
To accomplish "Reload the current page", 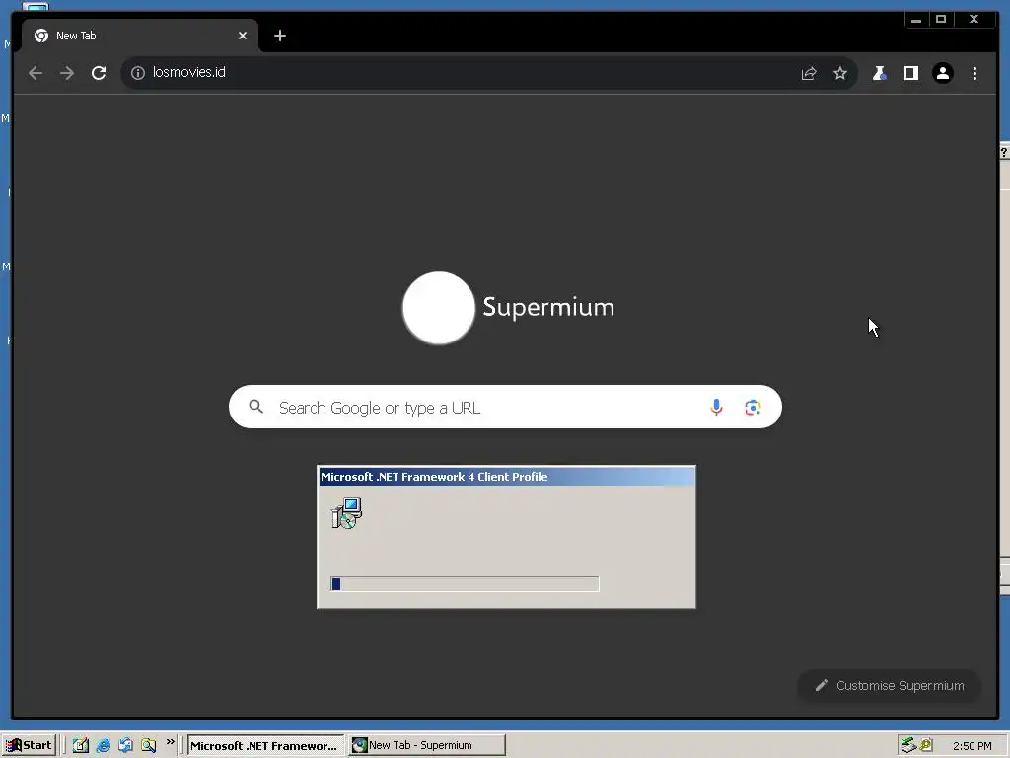I will point(99,73).
